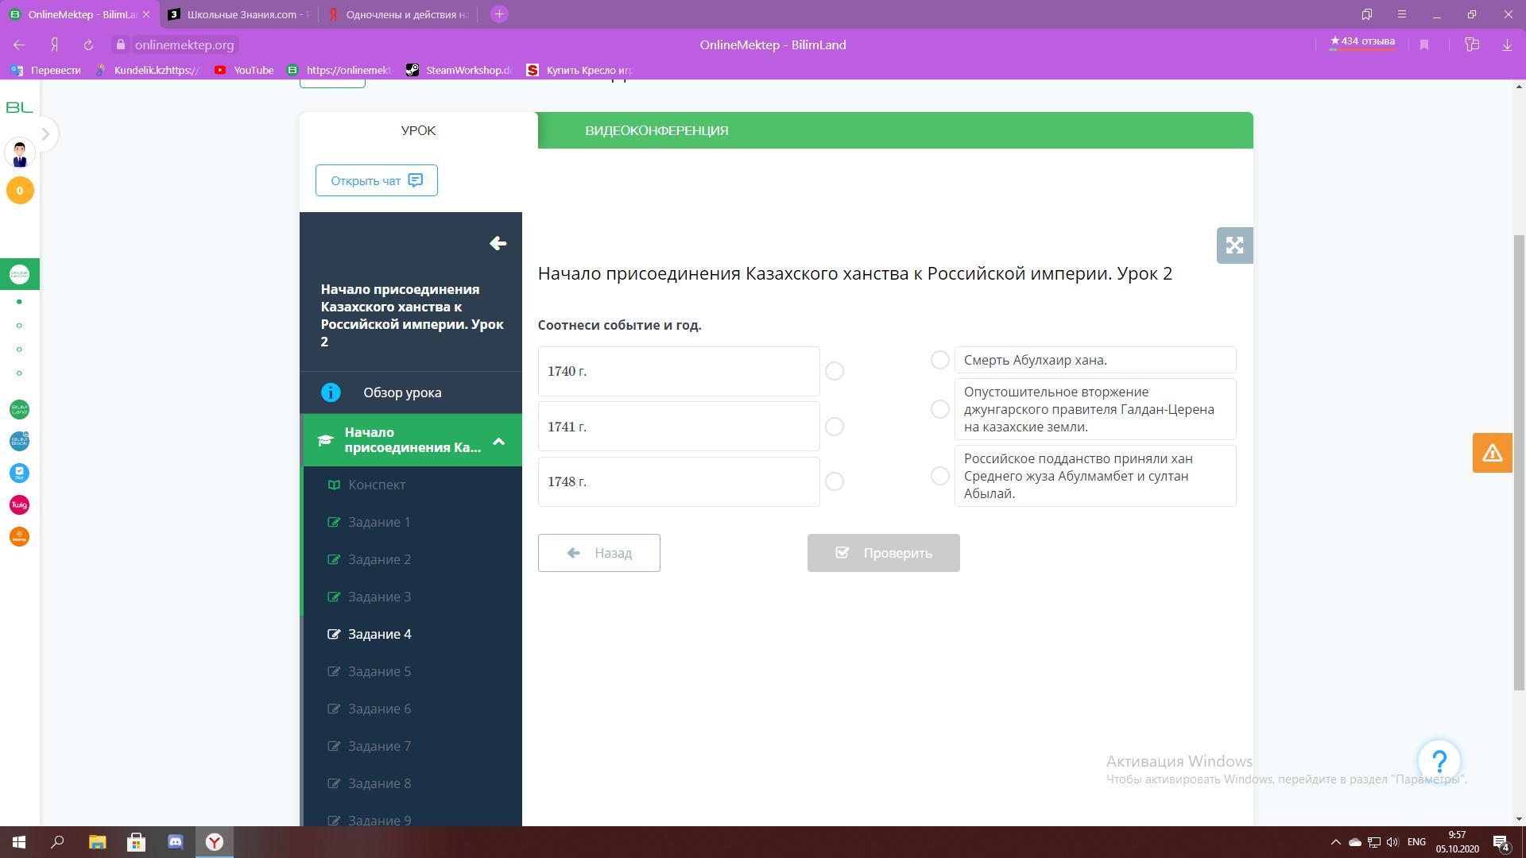
Task: Show hidden system tray icons
Action: tap(1335, 842)
